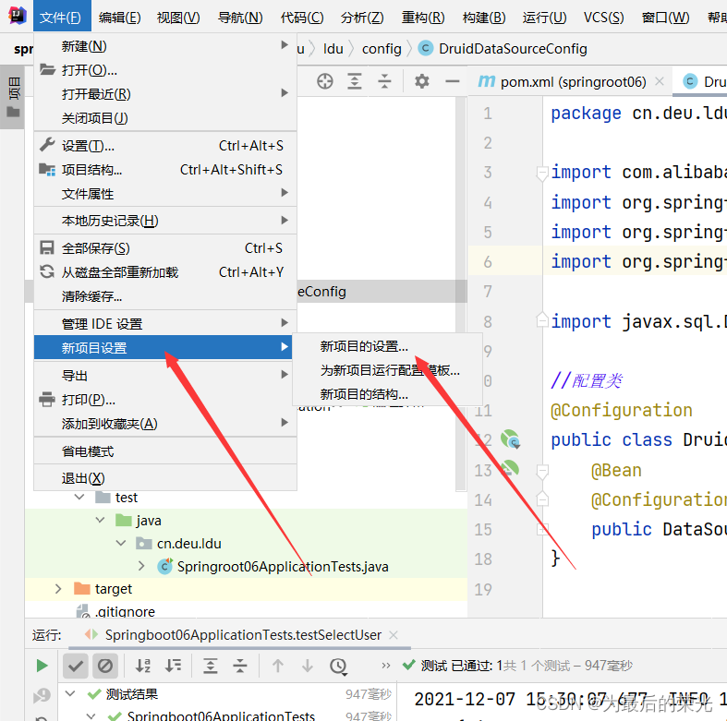Open the 文件(F) menu

[60, 18]
